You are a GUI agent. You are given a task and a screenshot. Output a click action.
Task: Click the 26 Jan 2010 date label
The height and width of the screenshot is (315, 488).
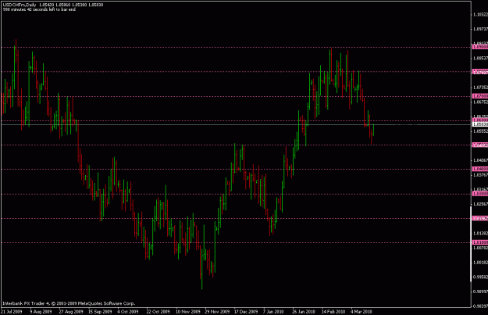pyautogui.click(x=304, y=311)
